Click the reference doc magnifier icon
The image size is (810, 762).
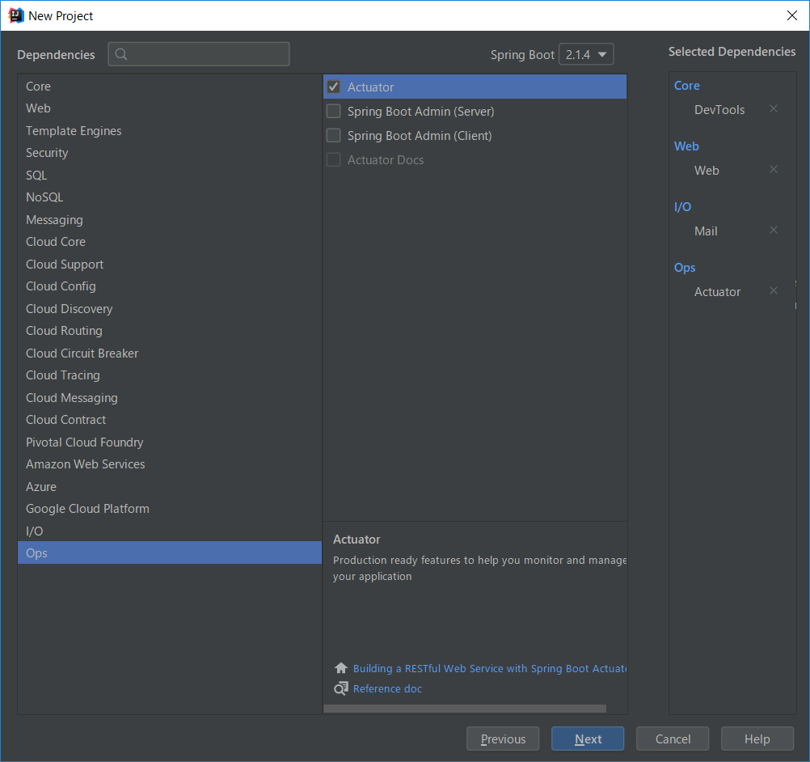[341, 688]
